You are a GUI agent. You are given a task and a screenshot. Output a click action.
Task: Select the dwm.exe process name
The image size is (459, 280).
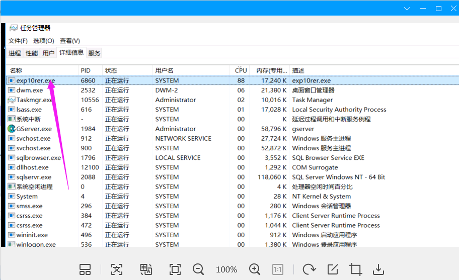(30, 90)
